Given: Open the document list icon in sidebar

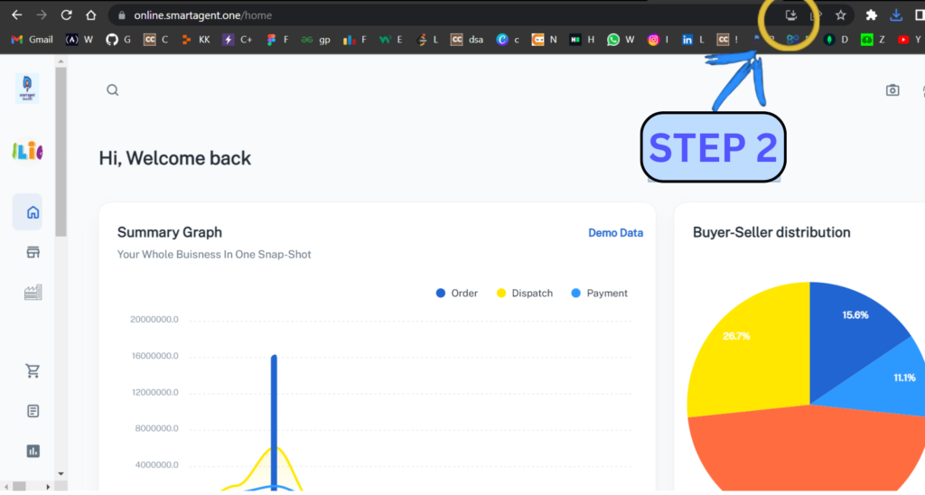Looking at the screenshot, I should point(33,411).
